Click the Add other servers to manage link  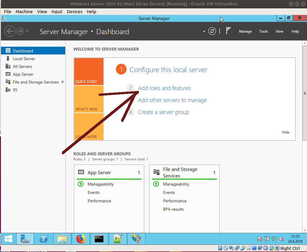[x=172, y=100]
